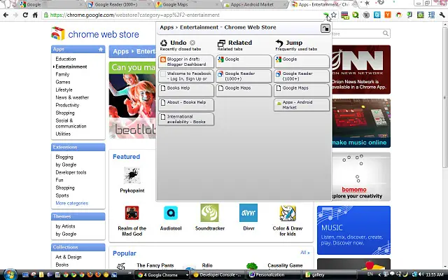Open Developer tools under Extensions
This screenshot has width=448, height=280.
(x=71, y=172)
